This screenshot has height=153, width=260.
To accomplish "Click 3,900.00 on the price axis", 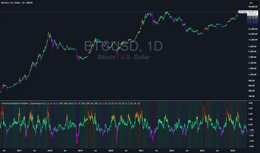I will tap(253, 57).
